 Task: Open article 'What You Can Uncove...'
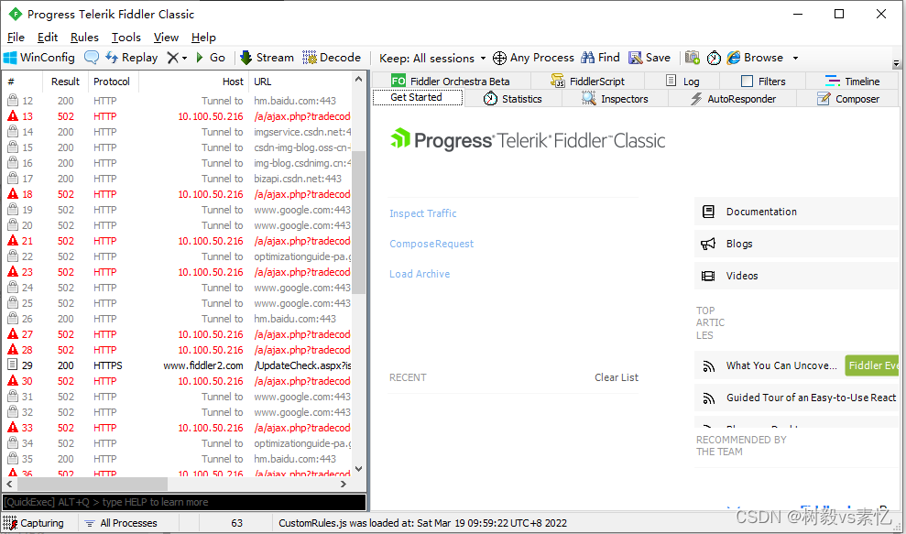coord(781,365)
